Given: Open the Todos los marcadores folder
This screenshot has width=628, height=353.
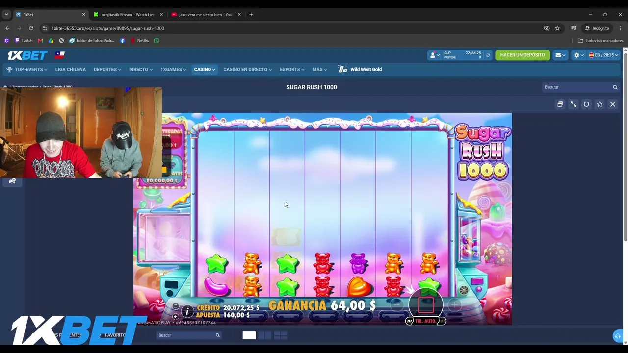Looking at the screenshot, I should [601, 41].
